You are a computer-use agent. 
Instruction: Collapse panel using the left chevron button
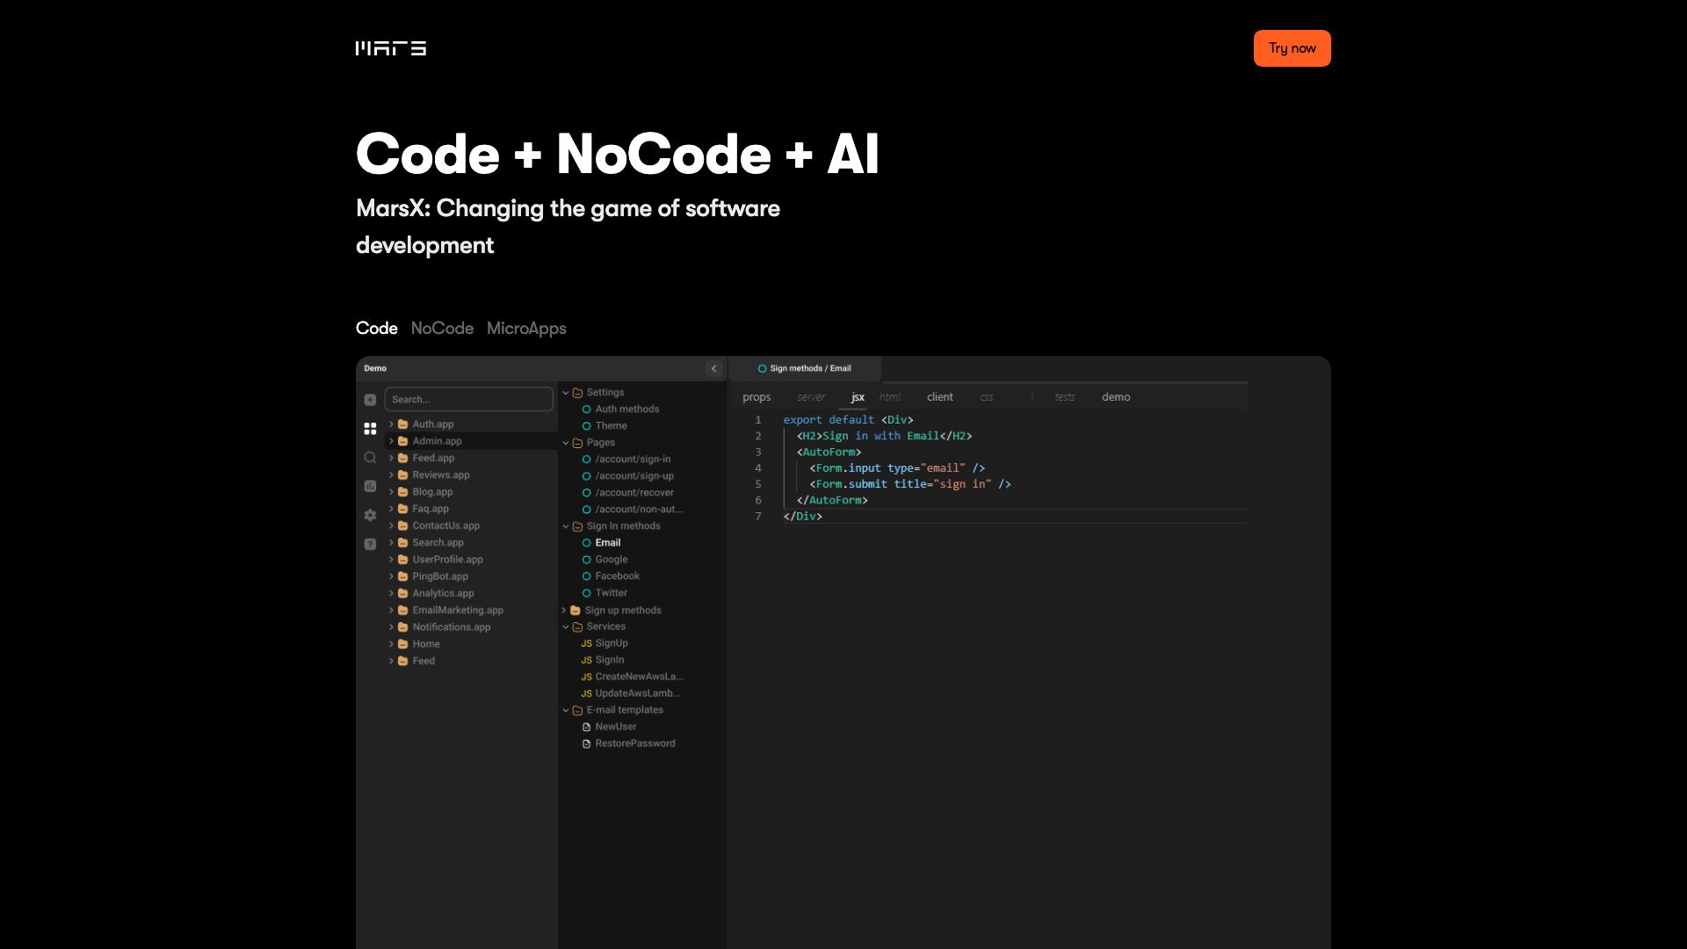point(713,369)
